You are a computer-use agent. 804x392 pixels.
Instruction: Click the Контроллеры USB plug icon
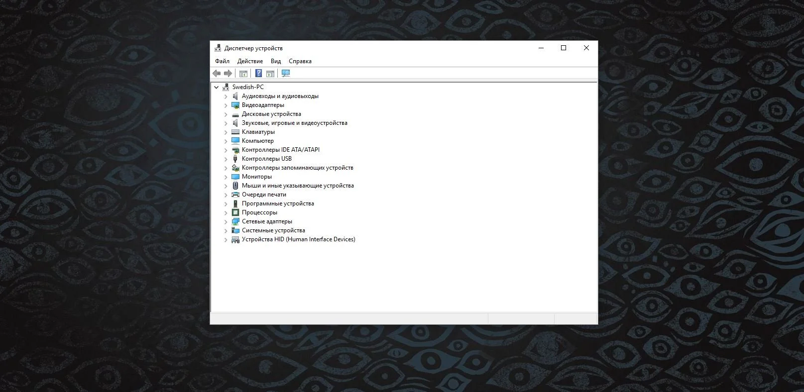pyautogui.click(x=235, y=159)
